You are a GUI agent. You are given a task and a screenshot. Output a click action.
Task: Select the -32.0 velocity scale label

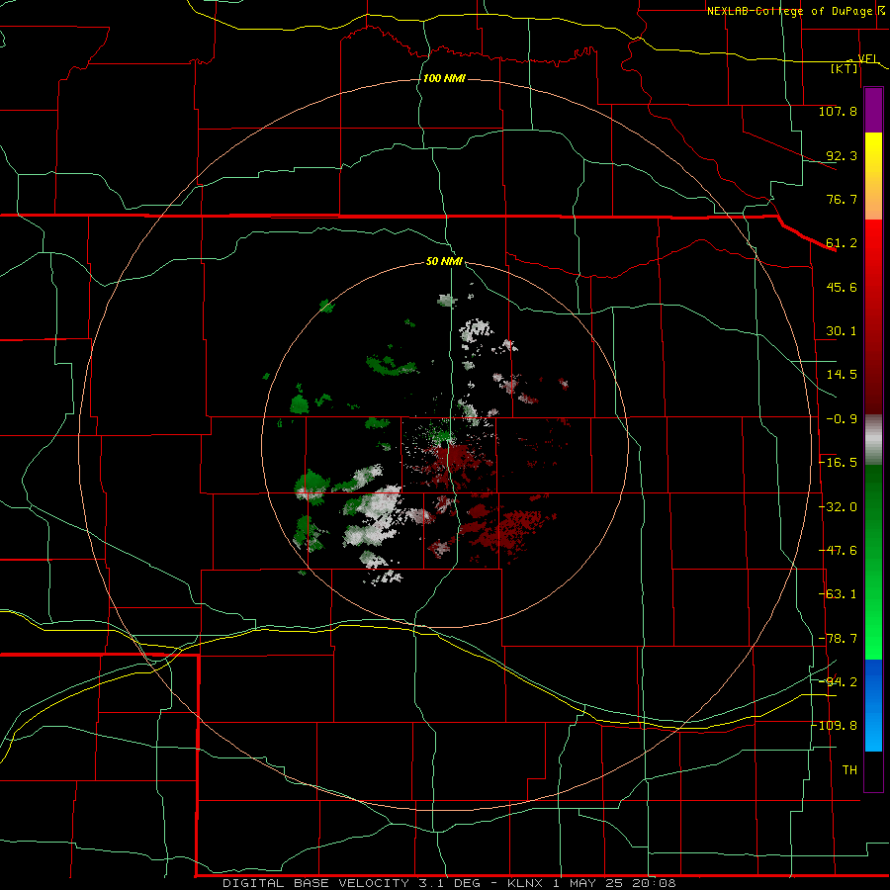tap(838, 507)
